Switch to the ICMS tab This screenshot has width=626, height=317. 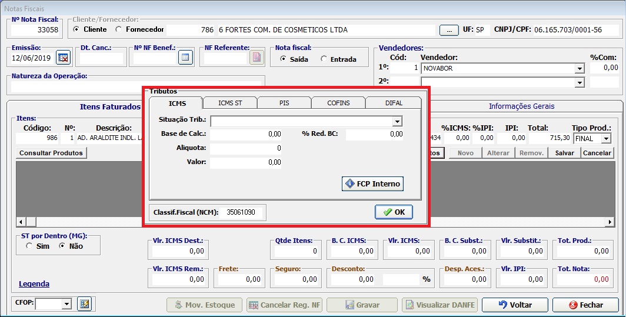[177, 104]
